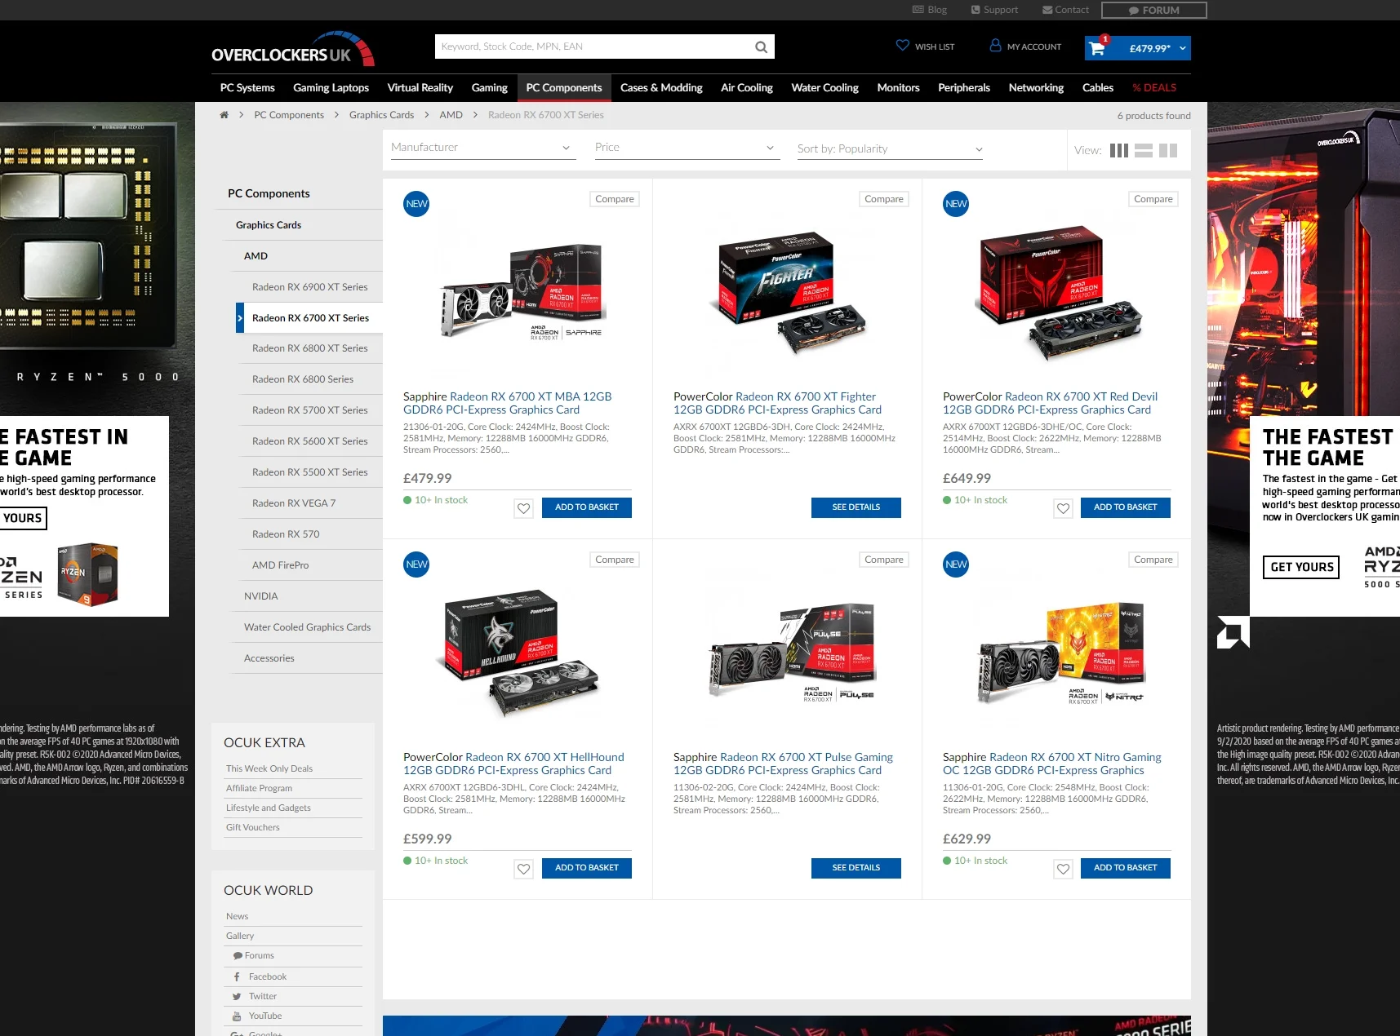Toggle Compare for Sapphire MBA 12GB card
Screen dimensions: 1400x1036
(615, 199)
